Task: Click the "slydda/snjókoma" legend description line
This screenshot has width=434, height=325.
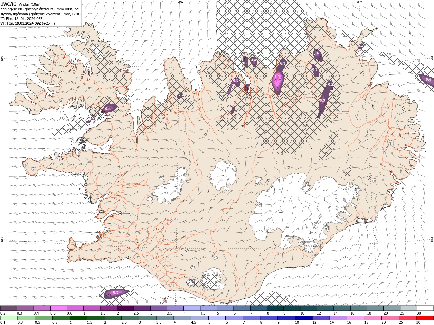Action: click(40, 14)
